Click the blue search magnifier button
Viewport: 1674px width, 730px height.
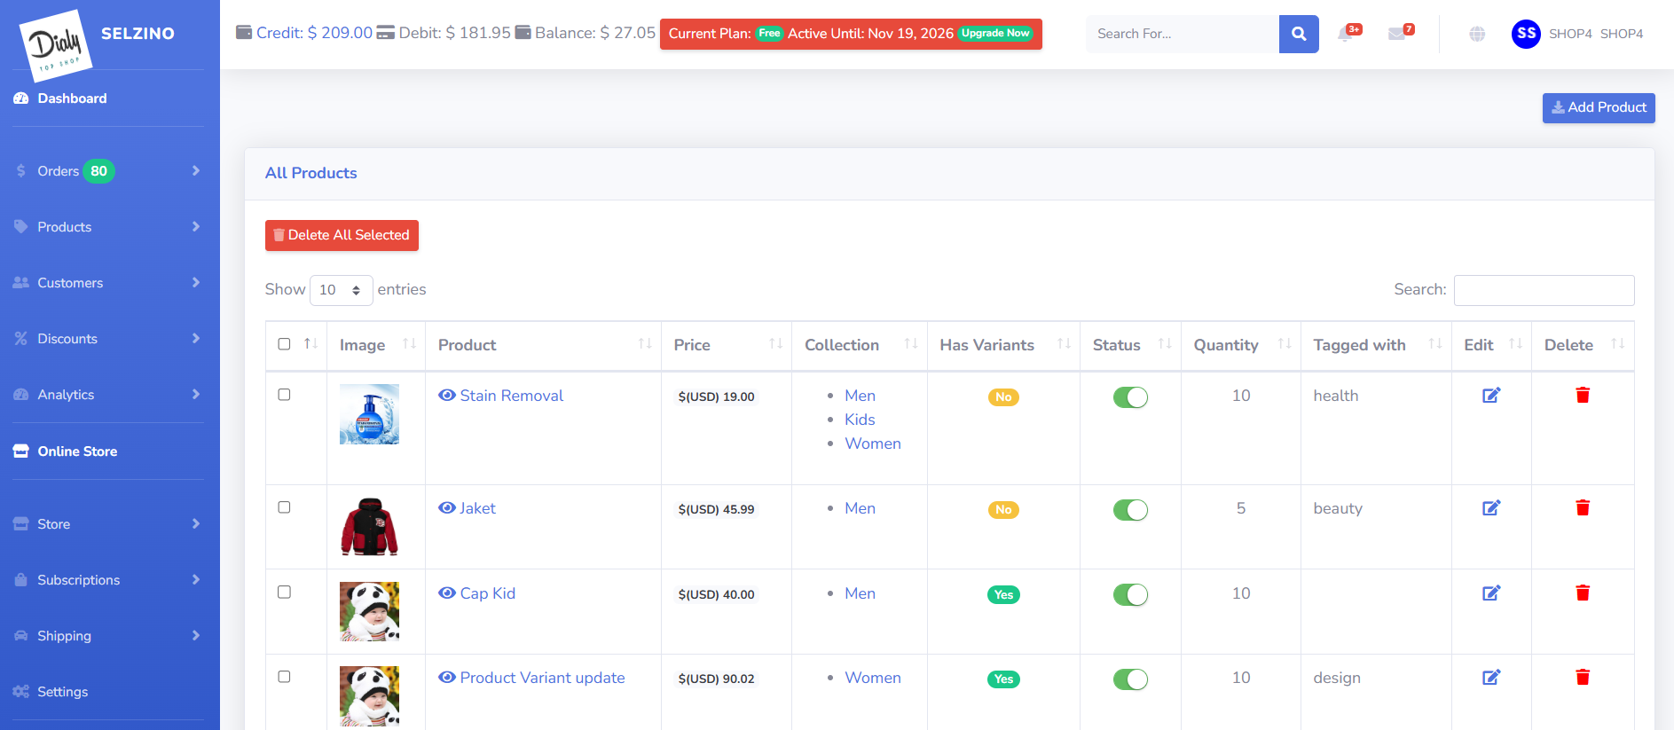click(x=1299, y=34)
